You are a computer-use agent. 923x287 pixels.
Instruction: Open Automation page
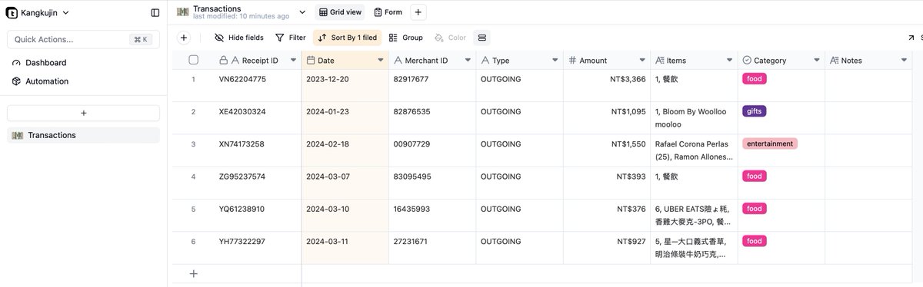(47, 81)
